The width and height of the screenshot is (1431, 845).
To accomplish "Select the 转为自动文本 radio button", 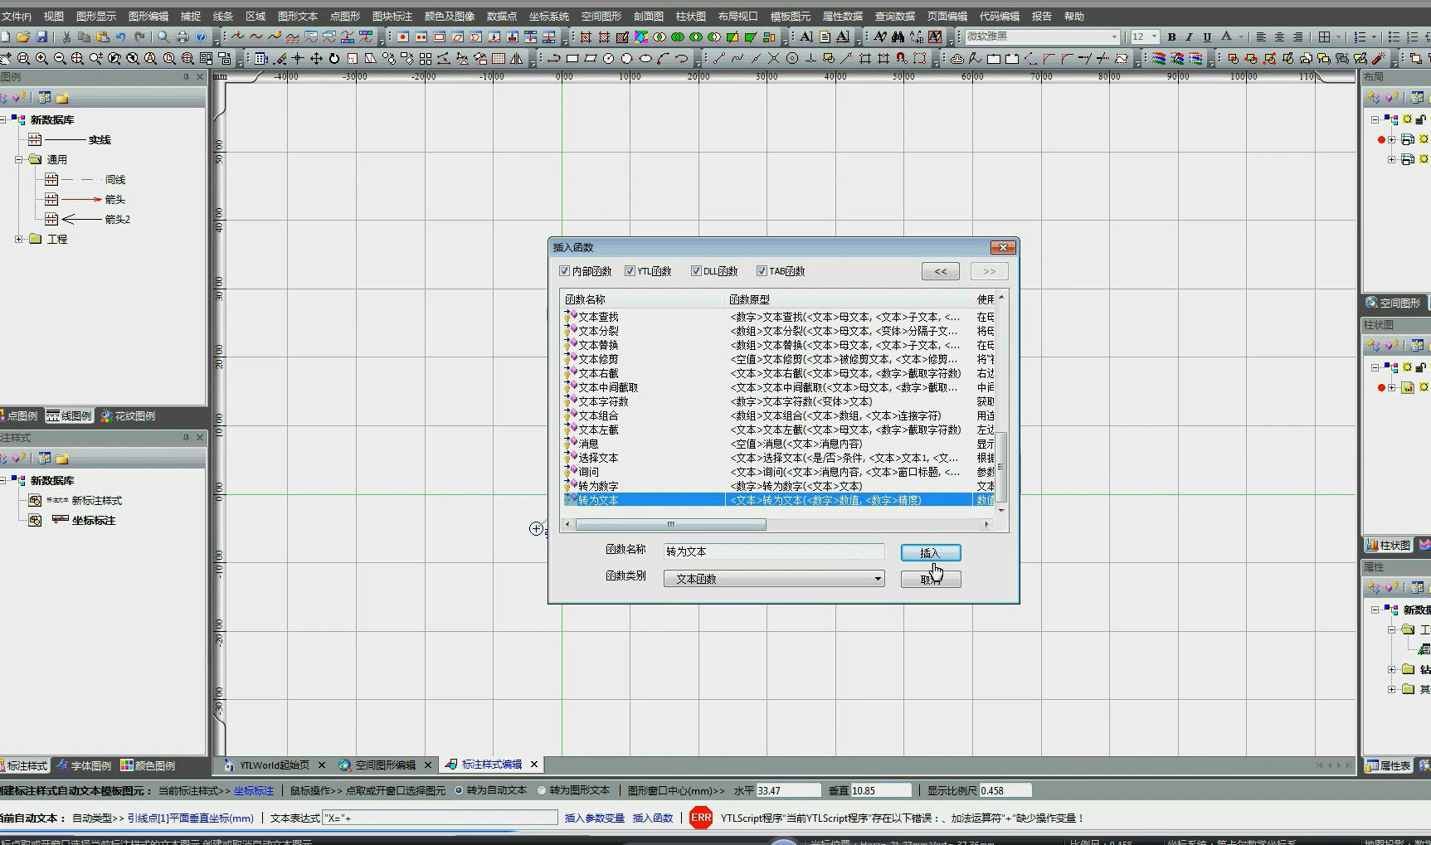I will (459, 790).
